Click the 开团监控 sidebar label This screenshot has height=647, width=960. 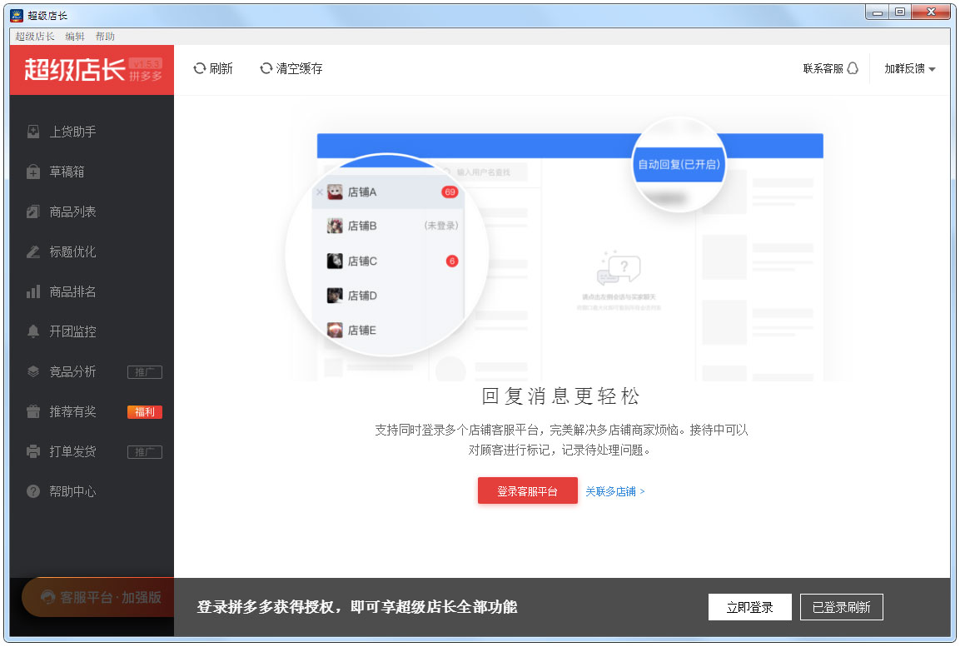pyautogui.click(x=73, y=331)
